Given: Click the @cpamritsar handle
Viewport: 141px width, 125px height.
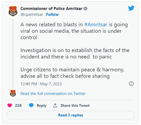Looking at the screenshot, I should coord(32,14).
